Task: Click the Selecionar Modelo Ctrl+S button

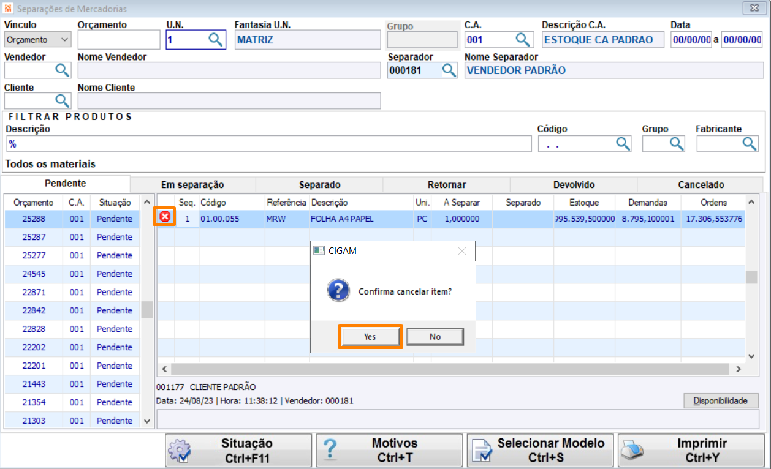Action: point(541,451)
